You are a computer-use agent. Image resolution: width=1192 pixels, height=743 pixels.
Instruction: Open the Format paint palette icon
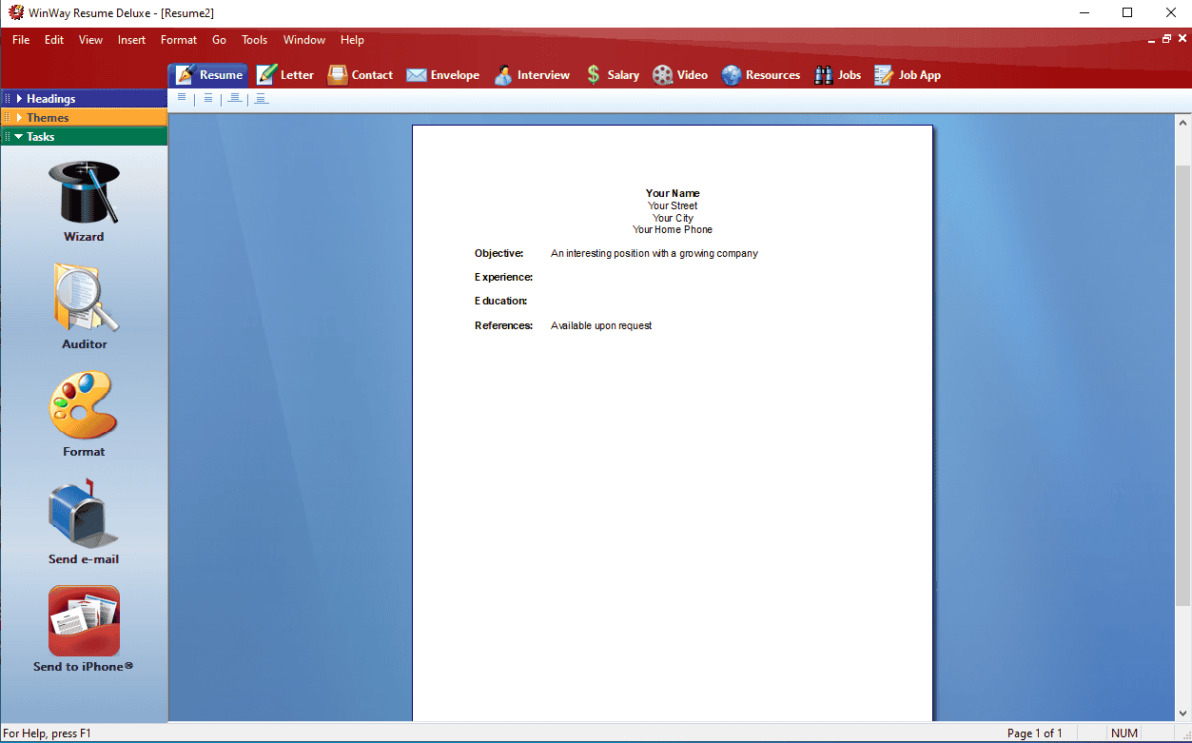pos(84,405)
